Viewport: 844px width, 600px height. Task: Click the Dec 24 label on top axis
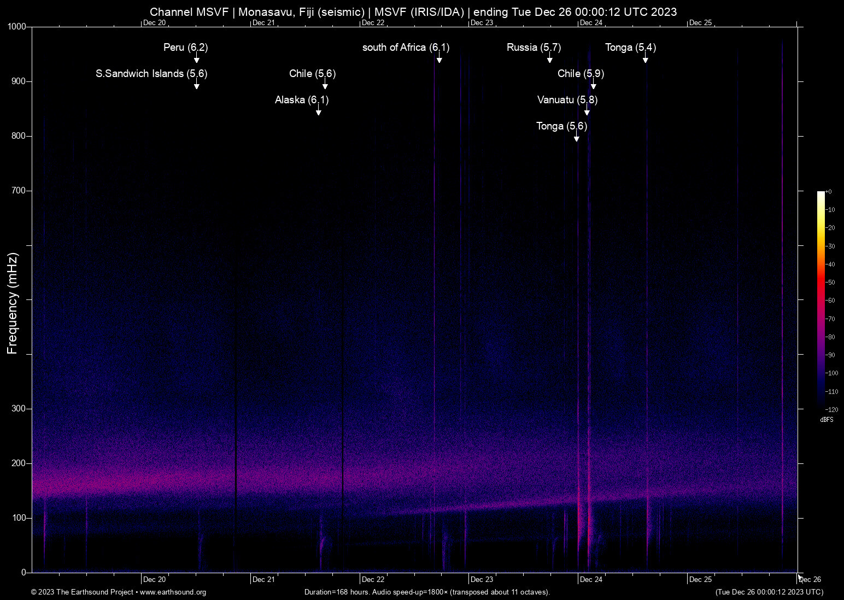591,22
